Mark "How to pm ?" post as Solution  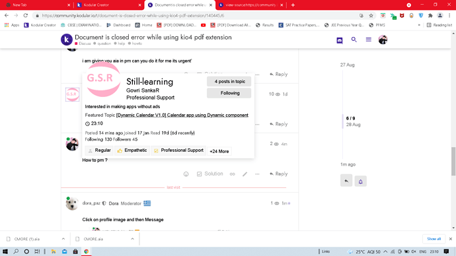pos(209,174)
